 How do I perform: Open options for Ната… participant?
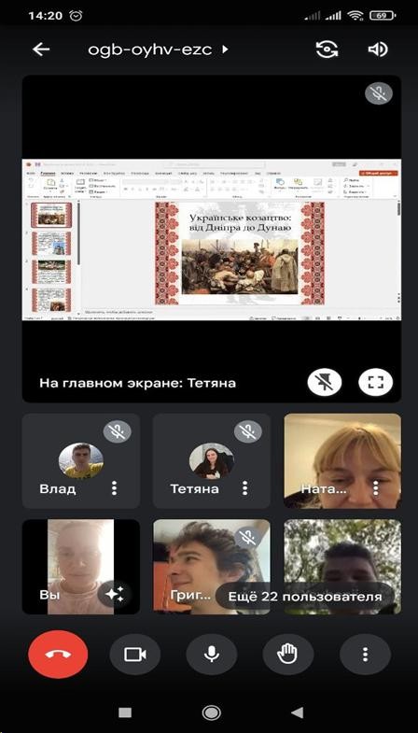coord(375,488)
